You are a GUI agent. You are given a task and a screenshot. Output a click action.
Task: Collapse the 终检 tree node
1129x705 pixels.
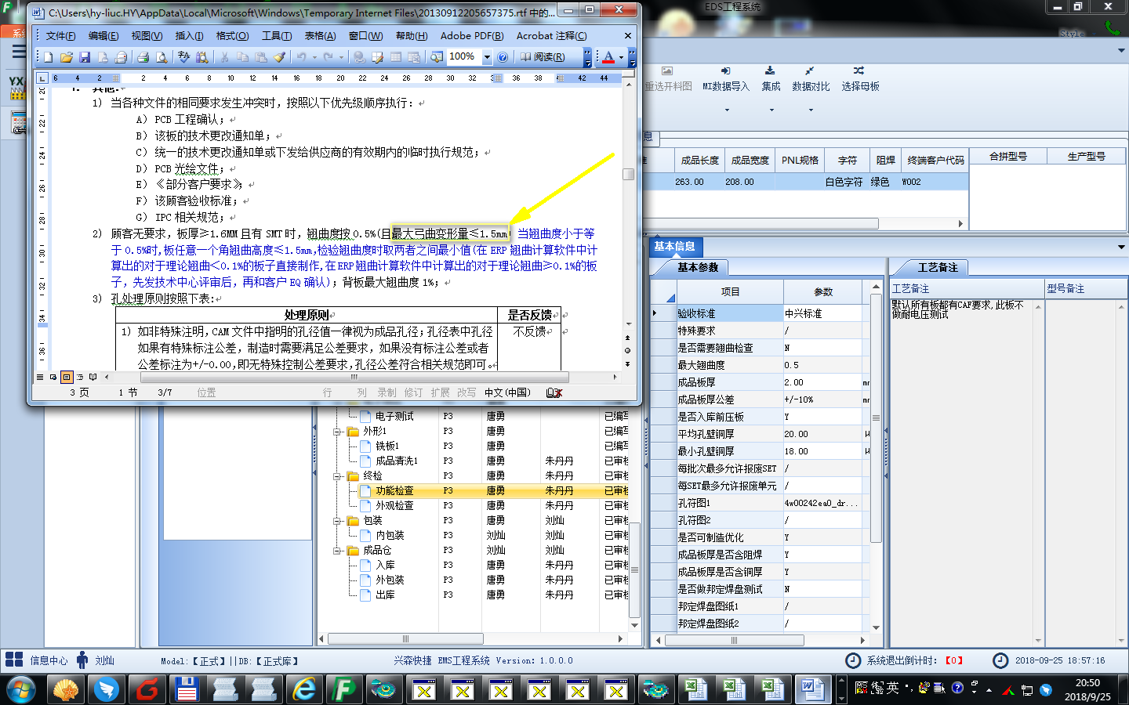pyautogui.click(x=337, y=476)
